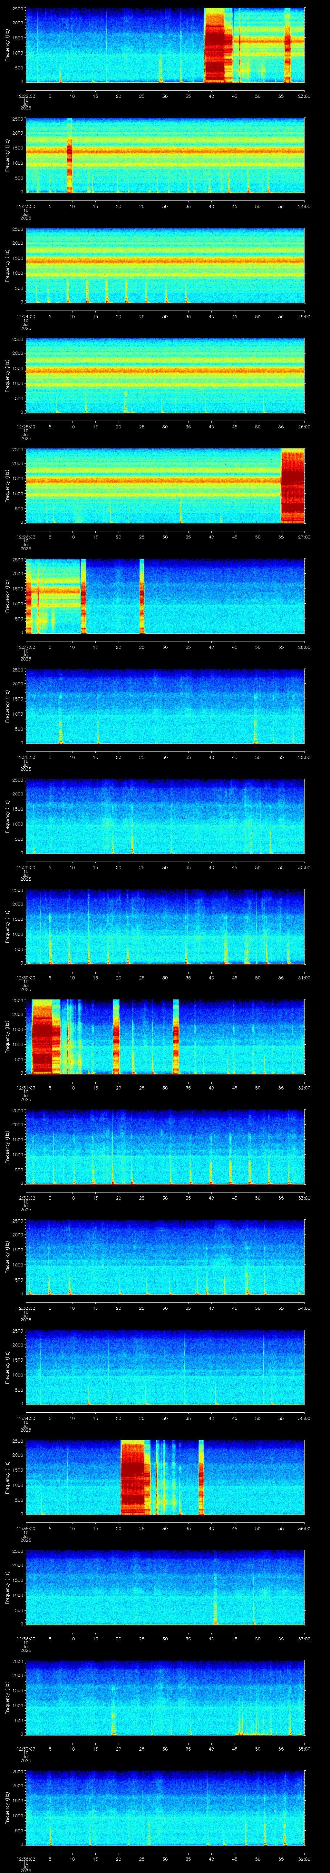Screen dimensions: 330x1873
Task: Click the 12:30:00 start time label
Action: tap(25, 977)
